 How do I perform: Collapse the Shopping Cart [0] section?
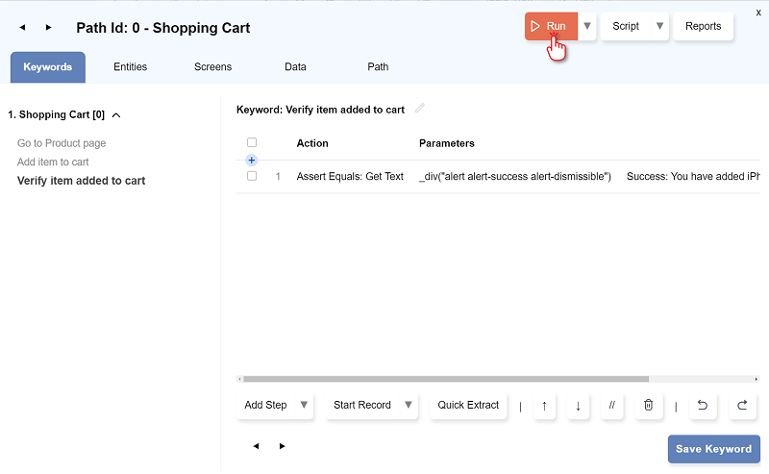click(x=116, y=115)
